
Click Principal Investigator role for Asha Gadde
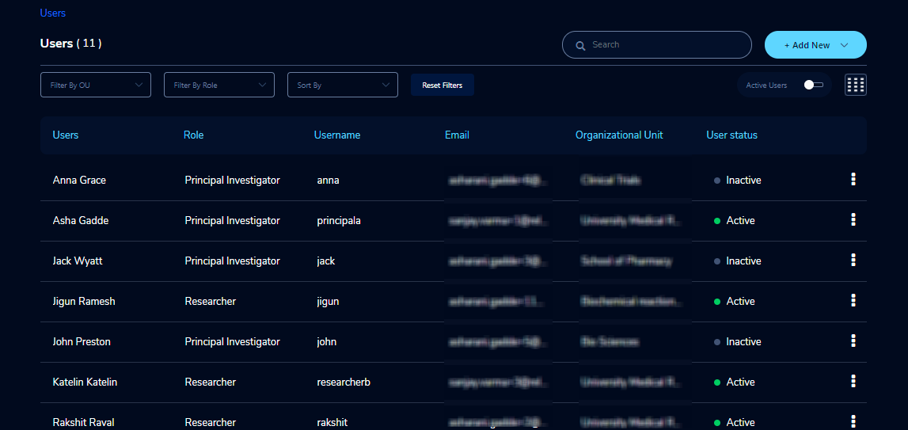(232, 221)
